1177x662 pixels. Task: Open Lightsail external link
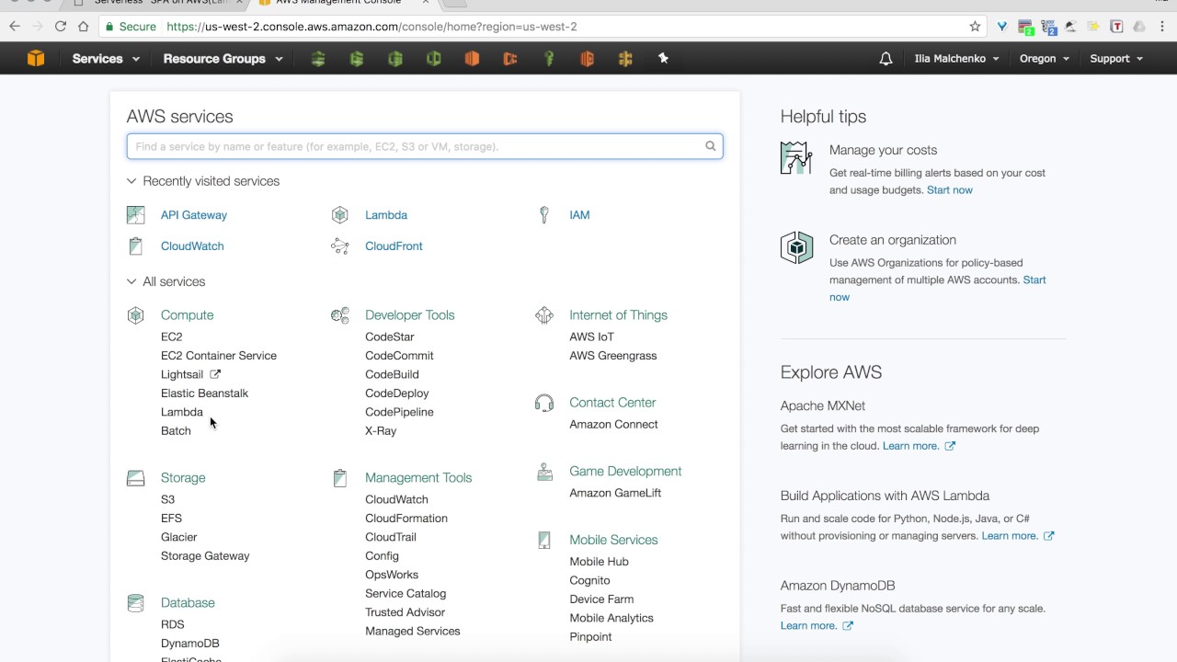190,375
